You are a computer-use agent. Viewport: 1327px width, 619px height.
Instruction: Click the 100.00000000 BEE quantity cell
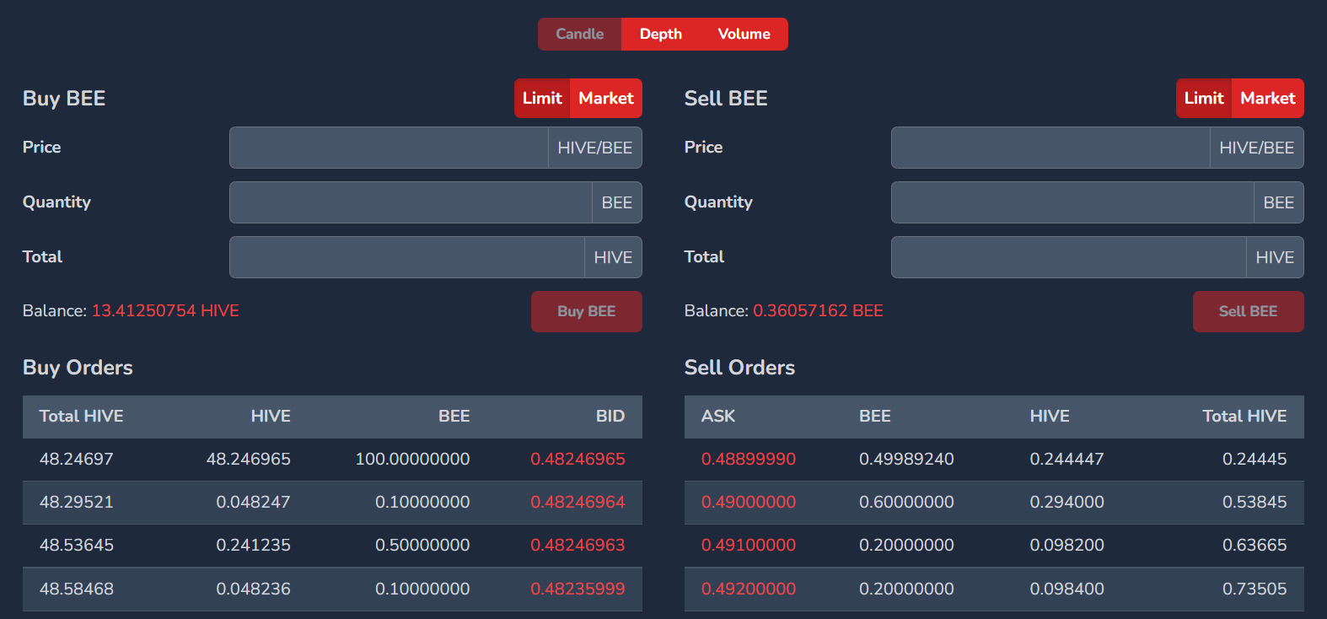tap(413, 460)
